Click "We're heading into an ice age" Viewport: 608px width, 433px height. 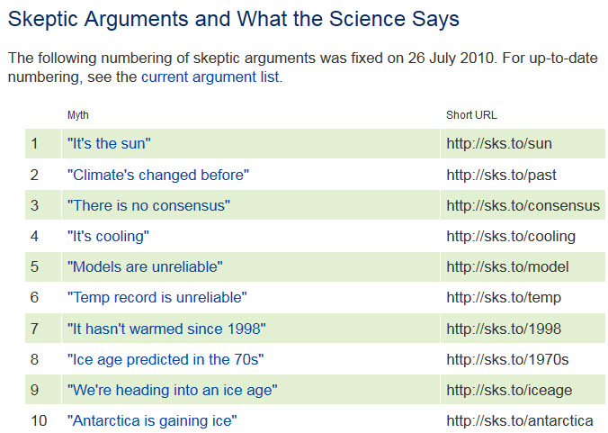pos(172,390)
